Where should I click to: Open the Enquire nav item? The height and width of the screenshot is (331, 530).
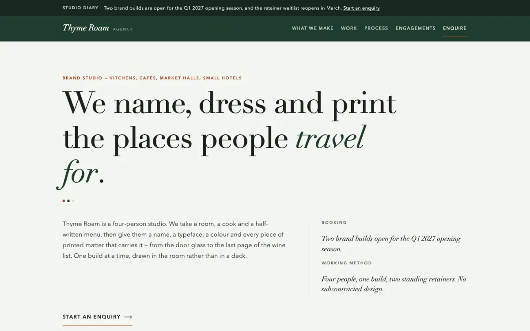(455, 28)
